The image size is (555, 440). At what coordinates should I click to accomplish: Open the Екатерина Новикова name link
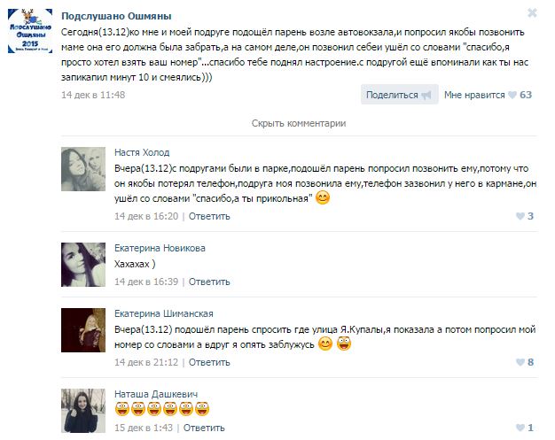coord(160,248)
